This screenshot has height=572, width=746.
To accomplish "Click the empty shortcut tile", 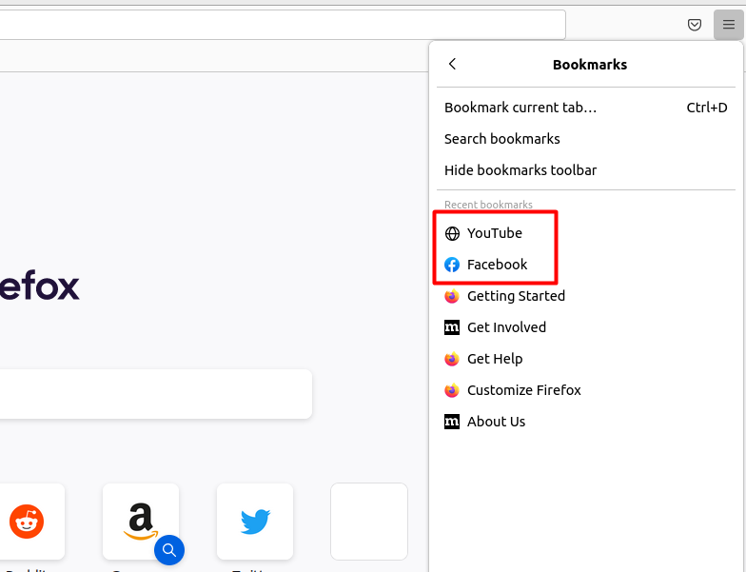I will [x=369, y=522].
